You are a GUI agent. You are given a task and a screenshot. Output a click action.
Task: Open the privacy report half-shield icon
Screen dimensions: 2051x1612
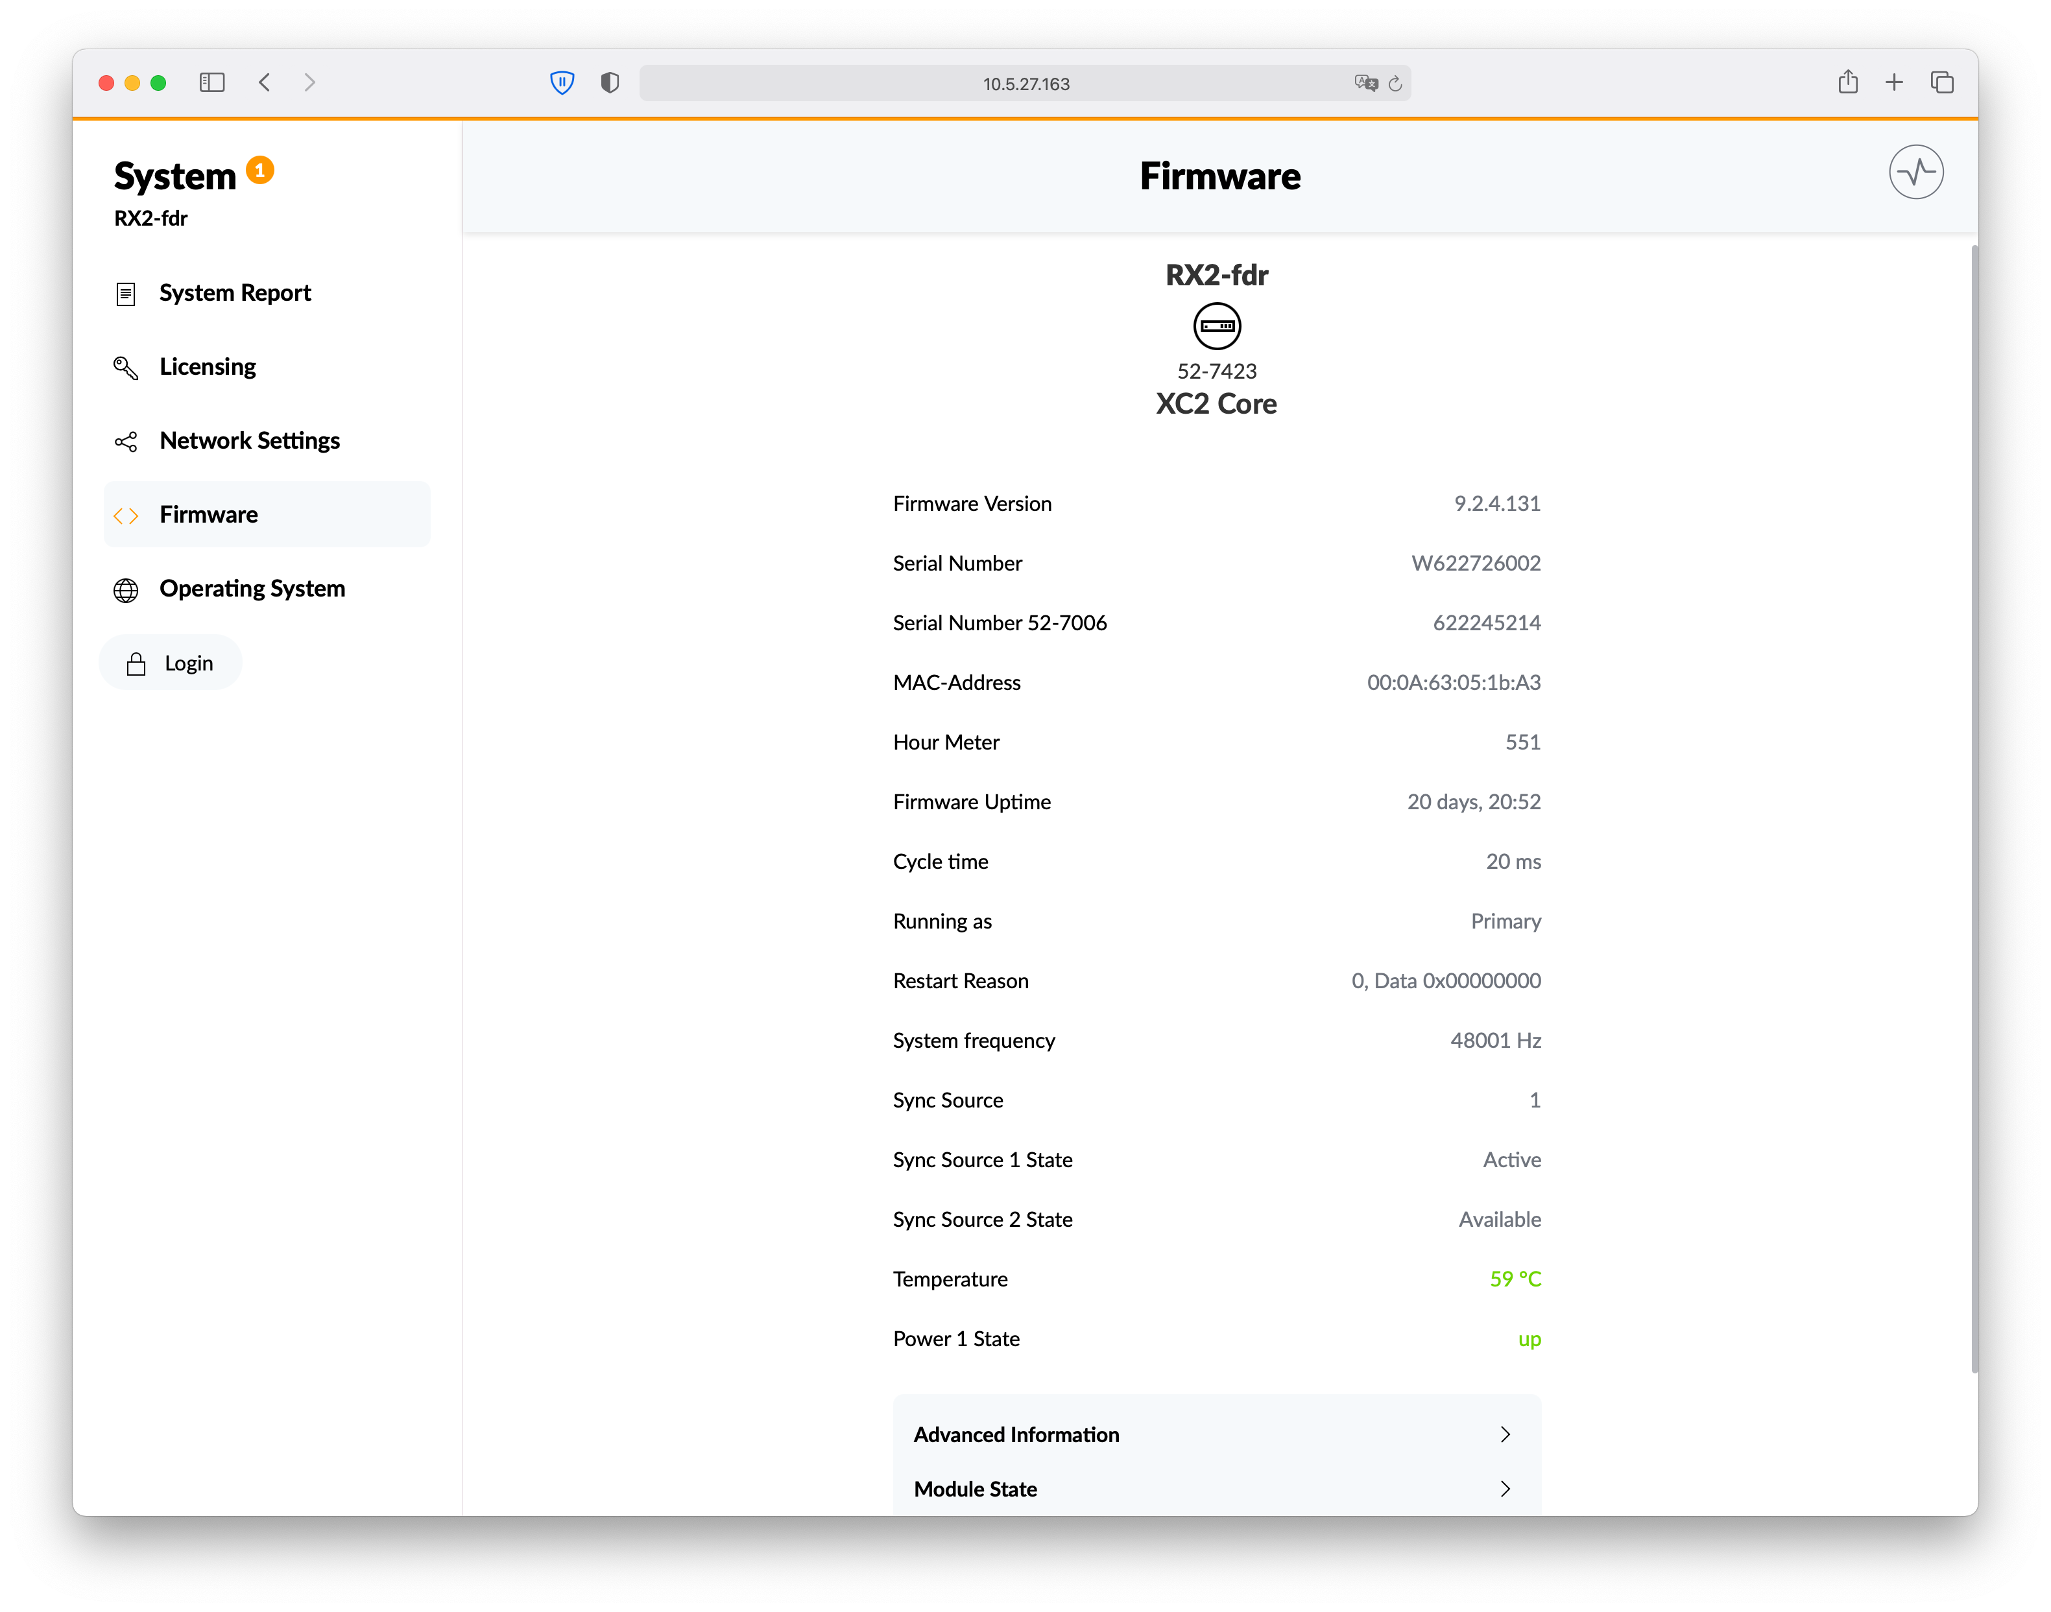[x=610, y=83]
